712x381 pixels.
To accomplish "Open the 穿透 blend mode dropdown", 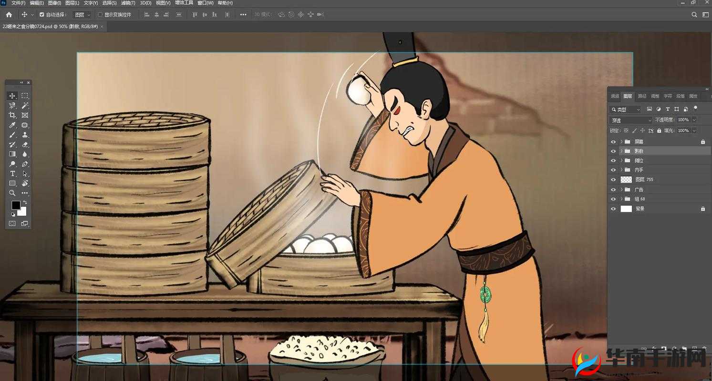I will point(630,120).
